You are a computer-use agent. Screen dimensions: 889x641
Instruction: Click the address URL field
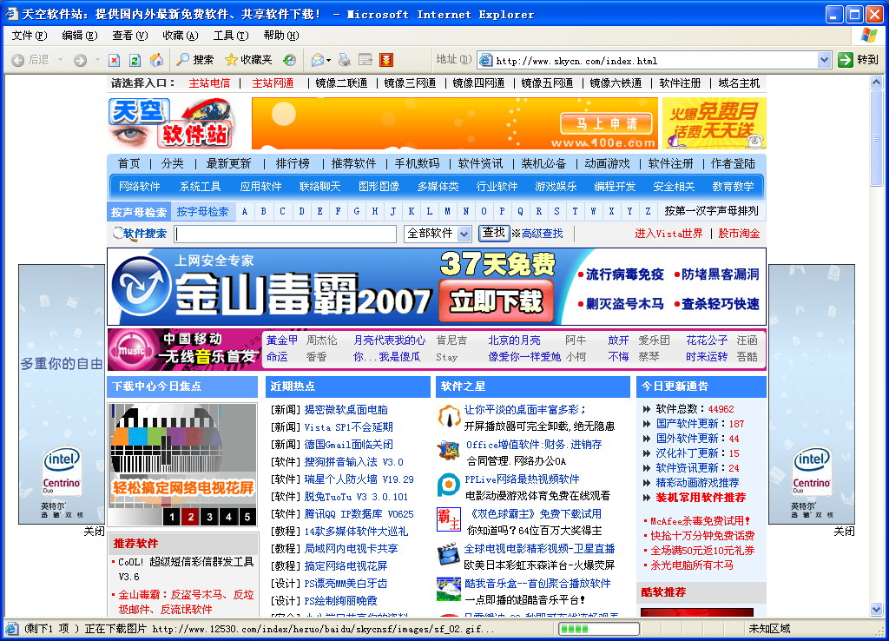tap(655, 60)
